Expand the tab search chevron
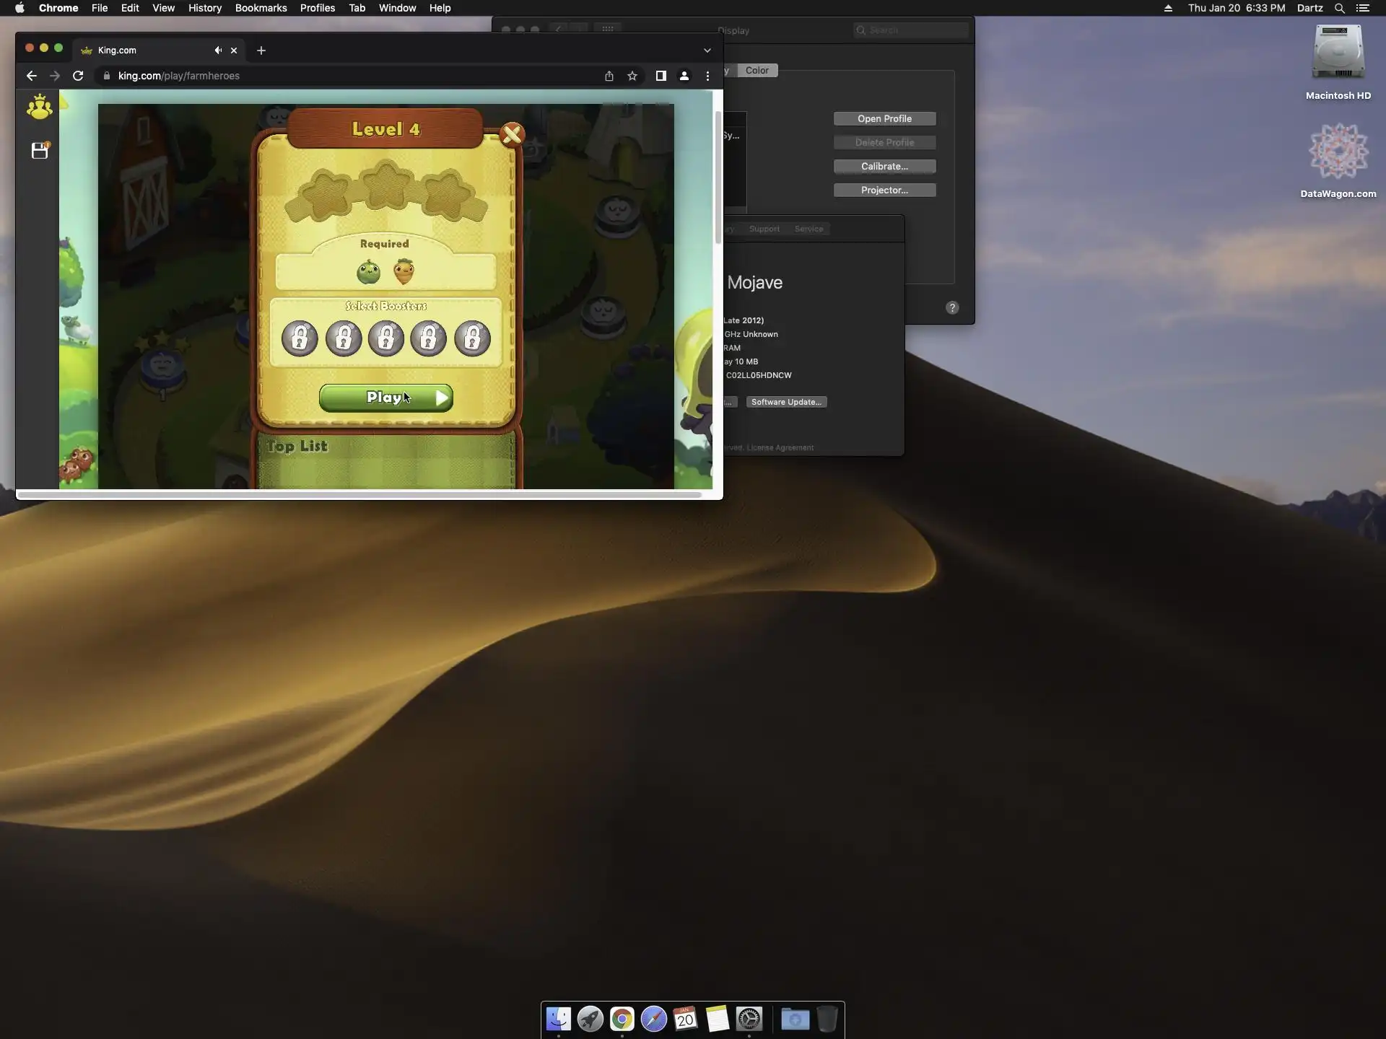The image size is (1386, 1039). 707,51
